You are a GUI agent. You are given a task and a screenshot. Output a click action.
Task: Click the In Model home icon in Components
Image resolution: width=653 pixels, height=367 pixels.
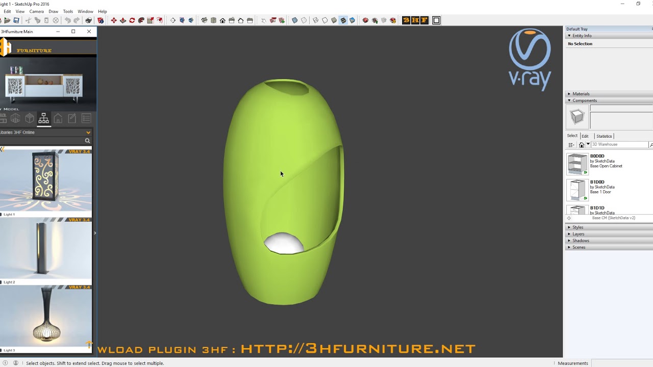click(581, 145)
